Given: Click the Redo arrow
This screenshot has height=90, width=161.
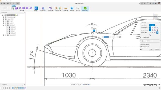Looking at the screenshot, I should tap(14, 3).
